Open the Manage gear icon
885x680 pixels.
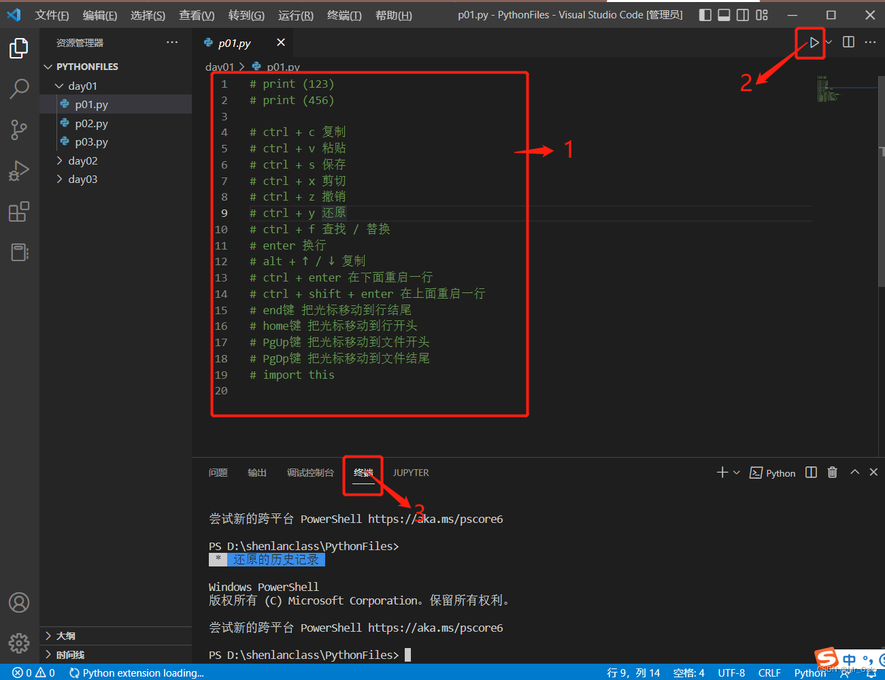19,643
